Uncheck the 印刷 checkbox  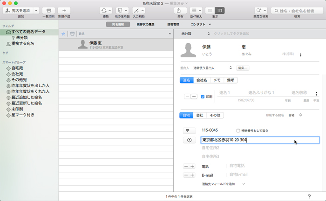click(x=203, y=97)
